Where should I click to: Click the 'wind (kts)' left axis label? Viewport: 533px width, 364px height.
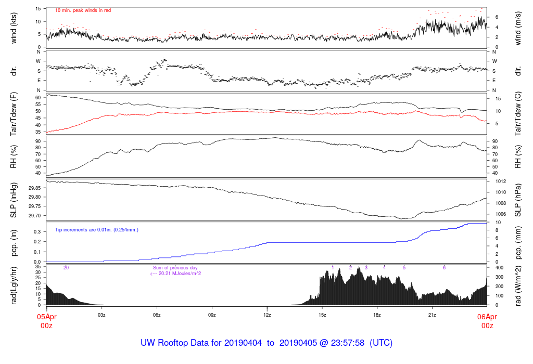pos(14,28)
